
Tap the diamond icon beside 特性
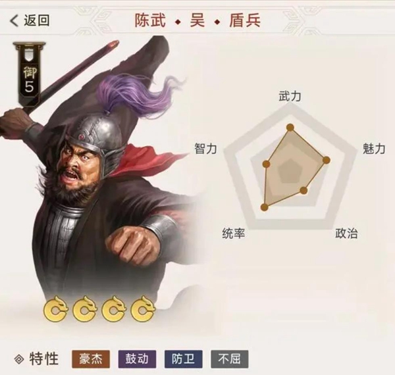point(19,359)
